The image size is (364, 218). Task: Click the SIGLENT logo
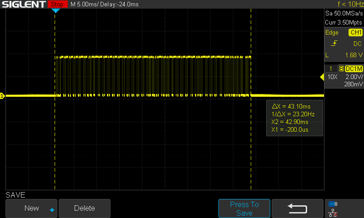[24, 4]
